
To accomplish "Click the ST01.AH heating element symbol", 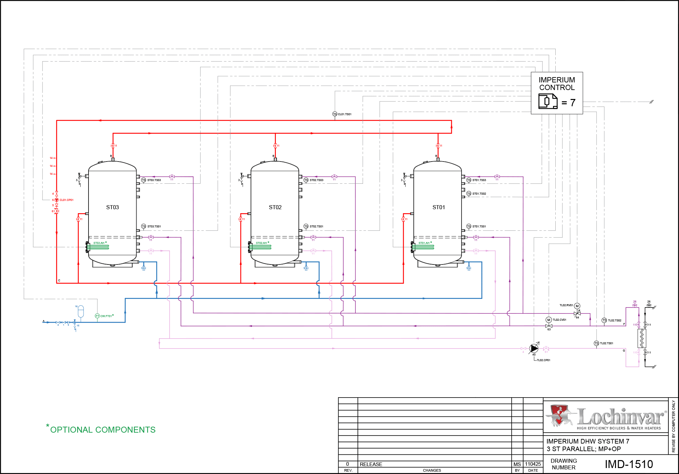I will [x=423, y=247].
